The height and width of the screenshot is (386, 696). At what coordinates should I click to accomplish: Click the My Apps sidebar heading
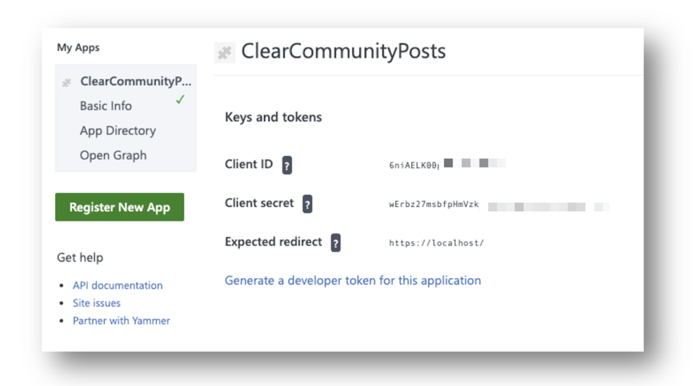click(x=78, y=48)
